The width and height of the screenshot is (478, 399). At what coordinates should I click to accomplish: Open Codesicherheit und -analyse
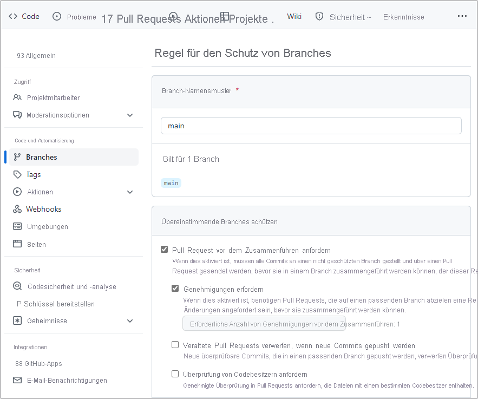coord(72,286)
